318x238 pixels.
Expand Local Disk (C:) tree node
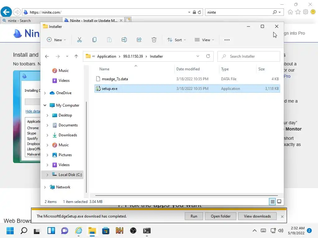point(47,175)
